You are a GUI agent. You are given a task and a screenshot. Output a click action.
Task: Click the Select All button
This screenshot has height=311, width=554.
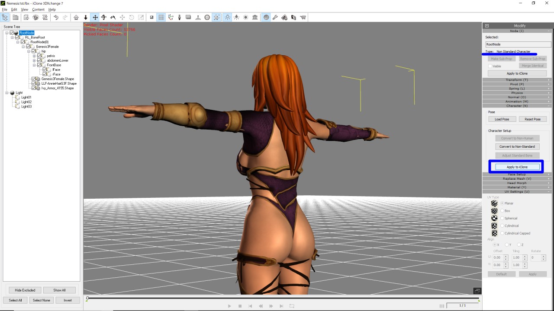point(16,300)
